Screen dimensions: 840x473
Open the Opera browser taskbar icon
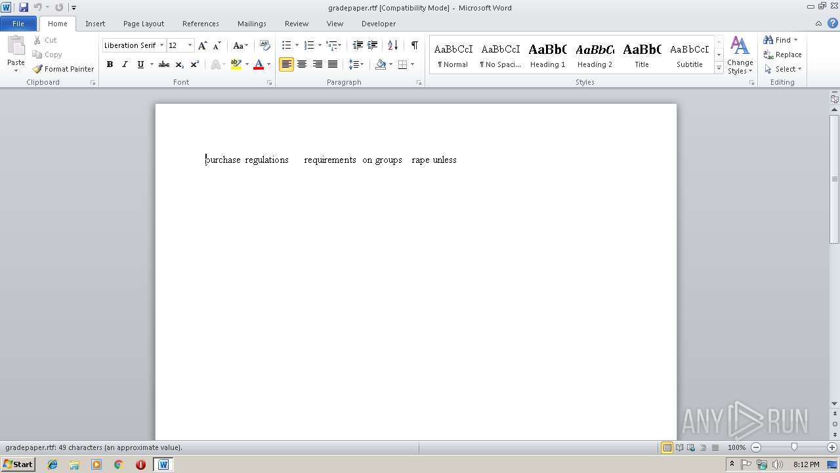[140, 464]
